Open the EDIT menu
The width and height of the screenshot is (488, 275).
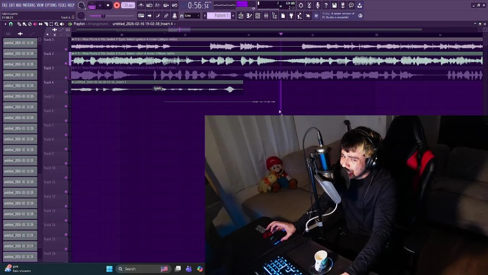(x=12, y=5)
